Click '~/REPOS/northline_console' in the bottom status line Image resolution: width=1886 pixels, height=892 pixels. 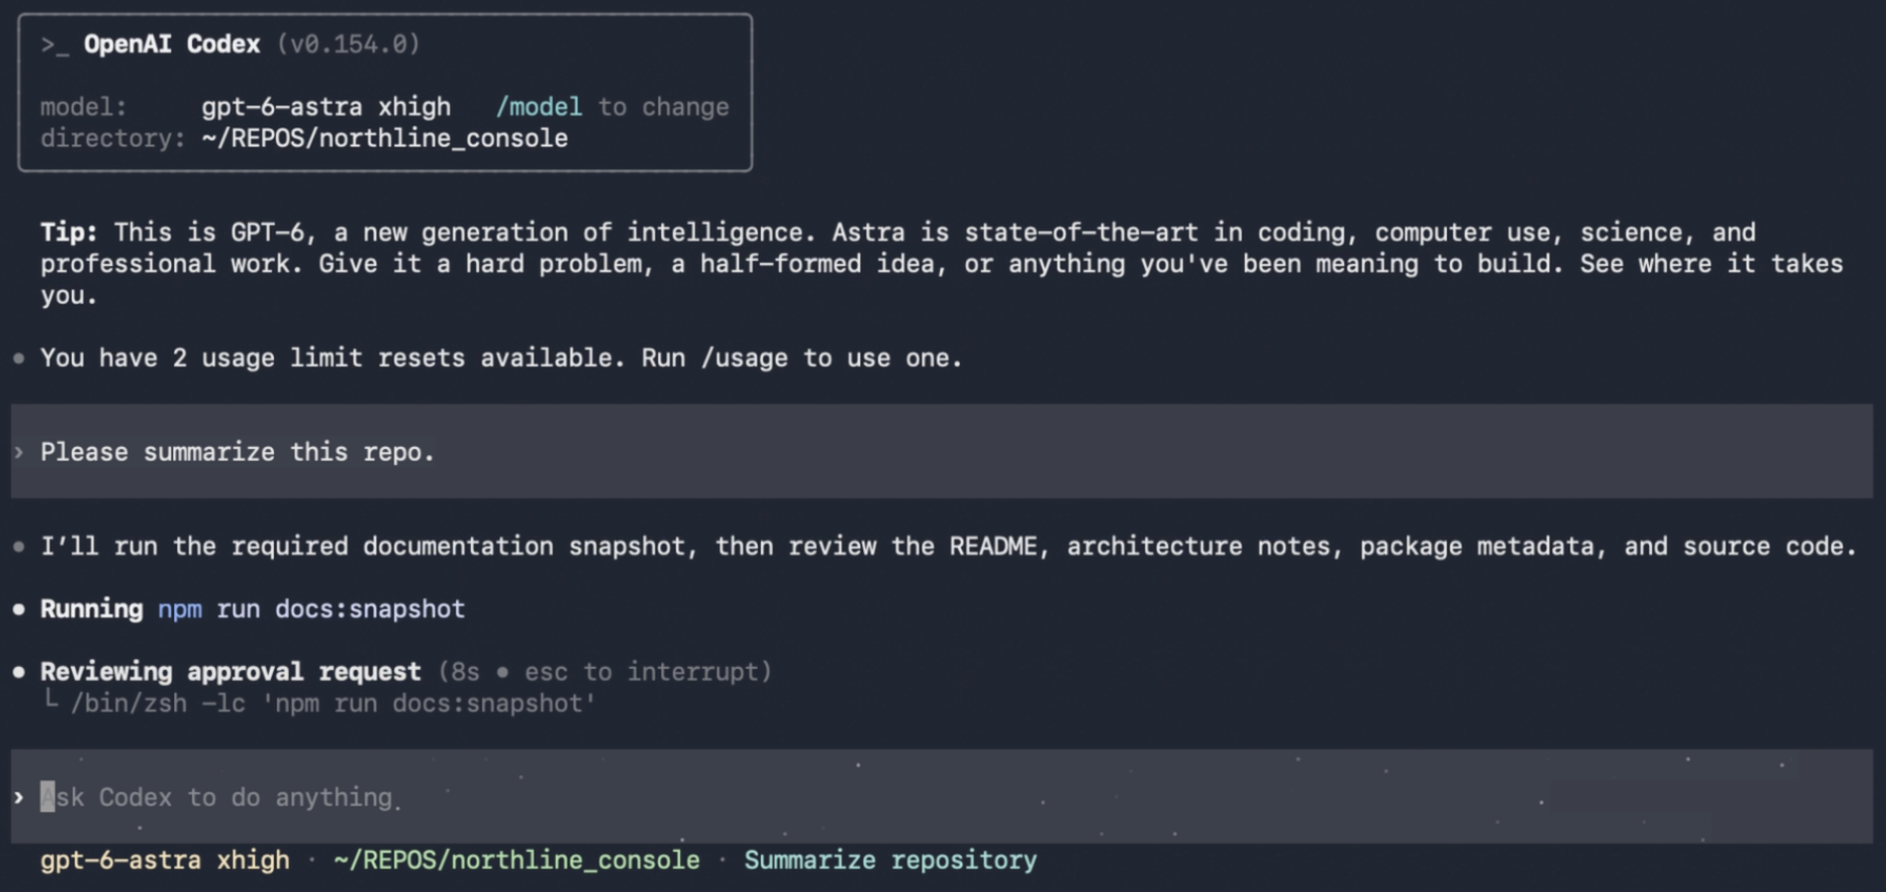(x=517, y=859)
